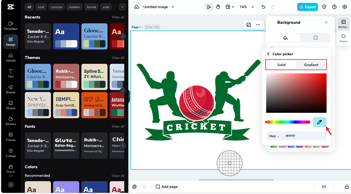The height and width of the screenshot is (194, 351).
Task: Open the 74% zoom level dropdown
Action: [x=247, y=7]
